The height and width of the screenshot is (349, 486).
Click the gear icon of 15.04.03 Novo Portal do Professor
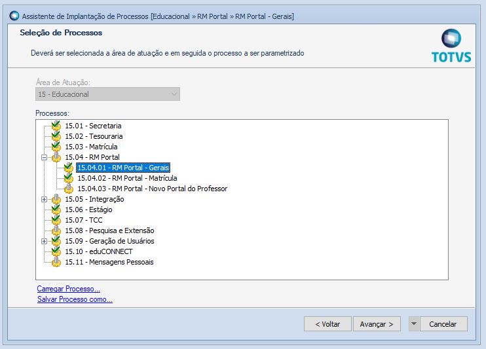69,189
